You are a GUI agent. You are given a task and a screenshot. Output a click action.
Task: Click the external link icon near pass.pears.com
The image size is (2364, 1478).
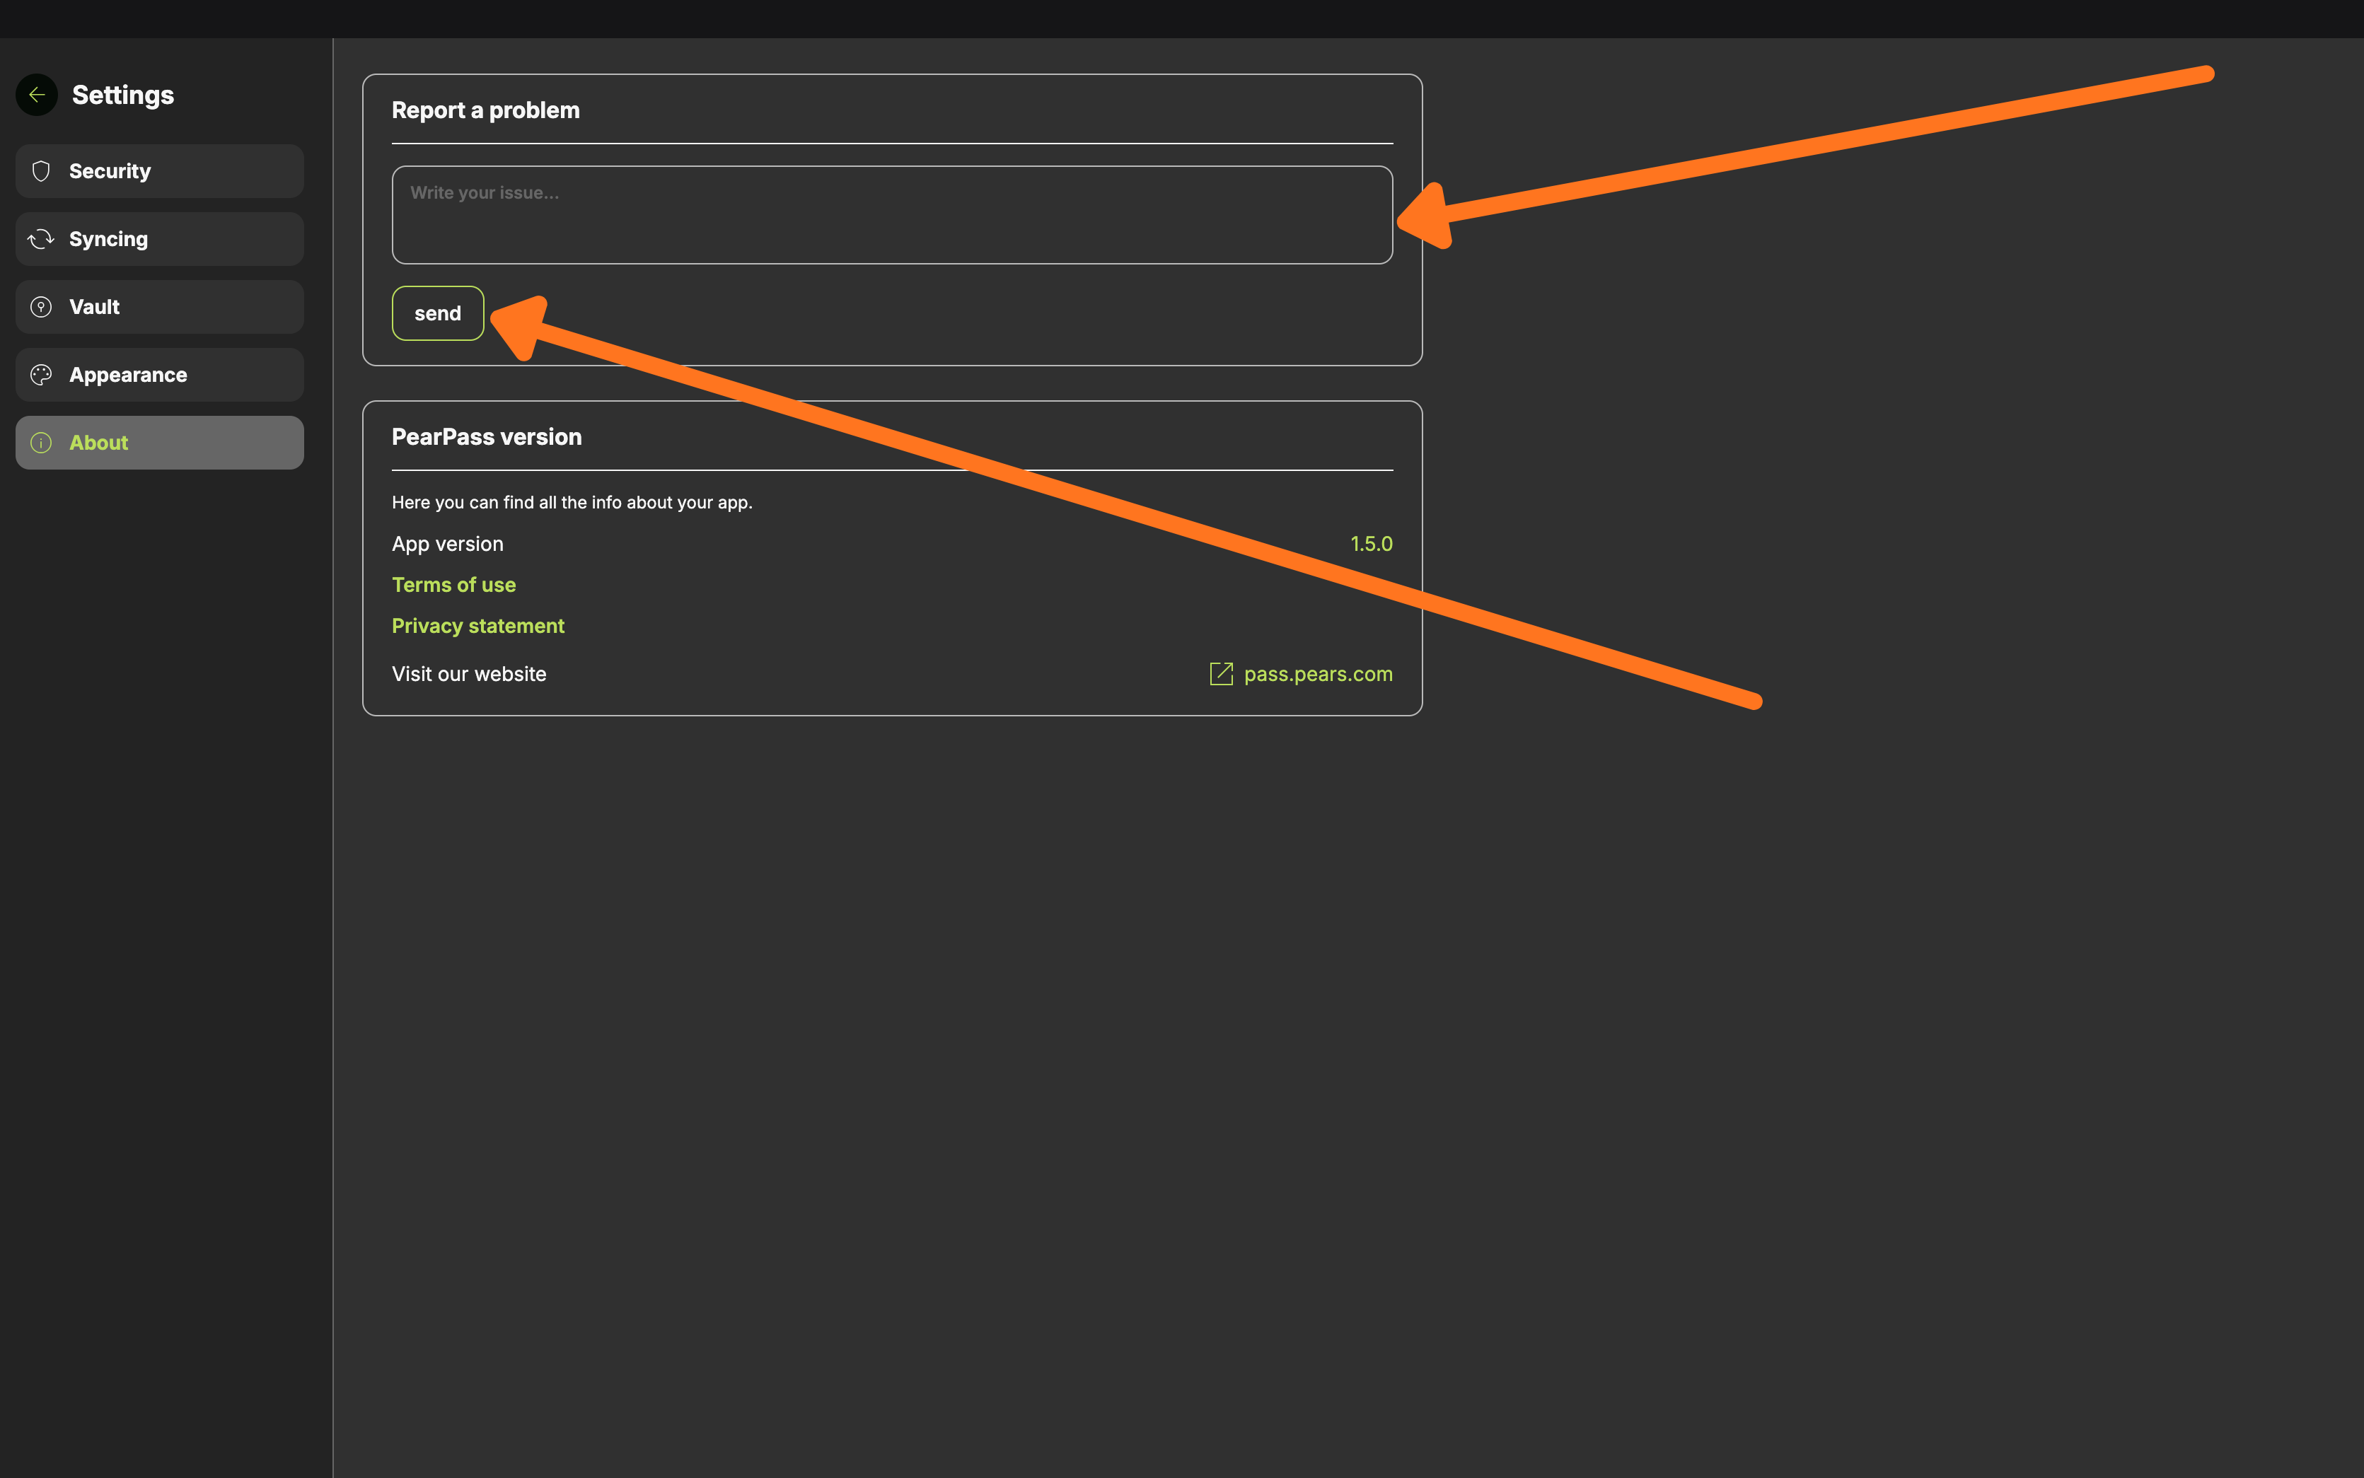coord(1221,673)
